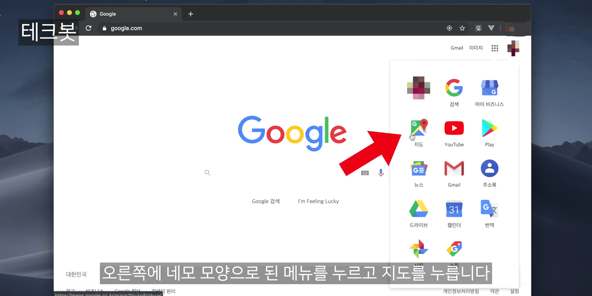This screenshot has width=592, height=296.
Task: Open Google Translate (번역) app
Action: pos(489,214)
